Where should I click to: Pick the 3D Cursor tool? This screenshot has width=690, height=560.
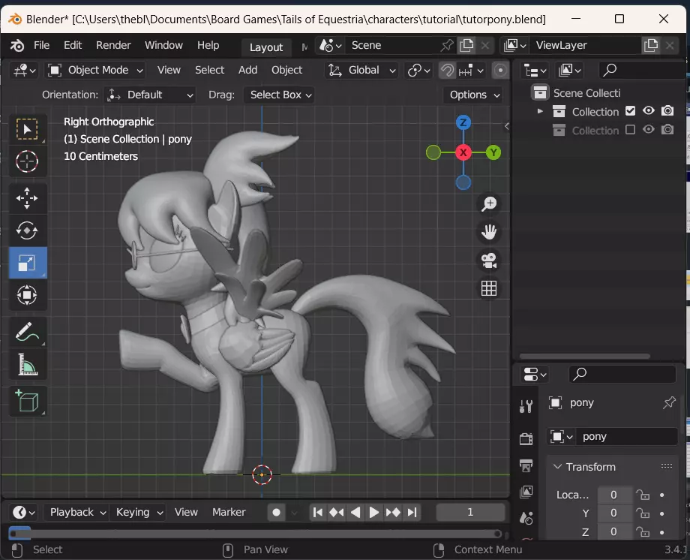tap(27, 161)
